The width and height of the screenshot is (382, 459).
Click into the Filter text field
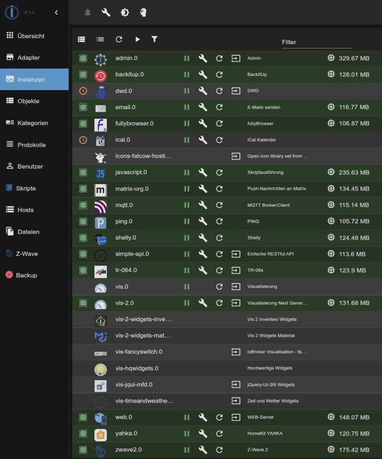pos(316,42)
